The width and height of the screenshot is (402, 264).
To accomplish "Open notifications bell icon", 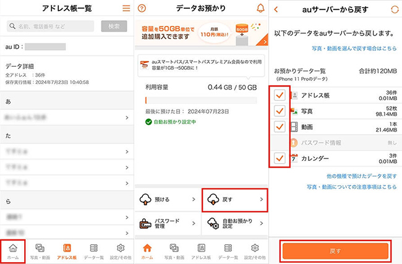I will click(x=260, y=8).
